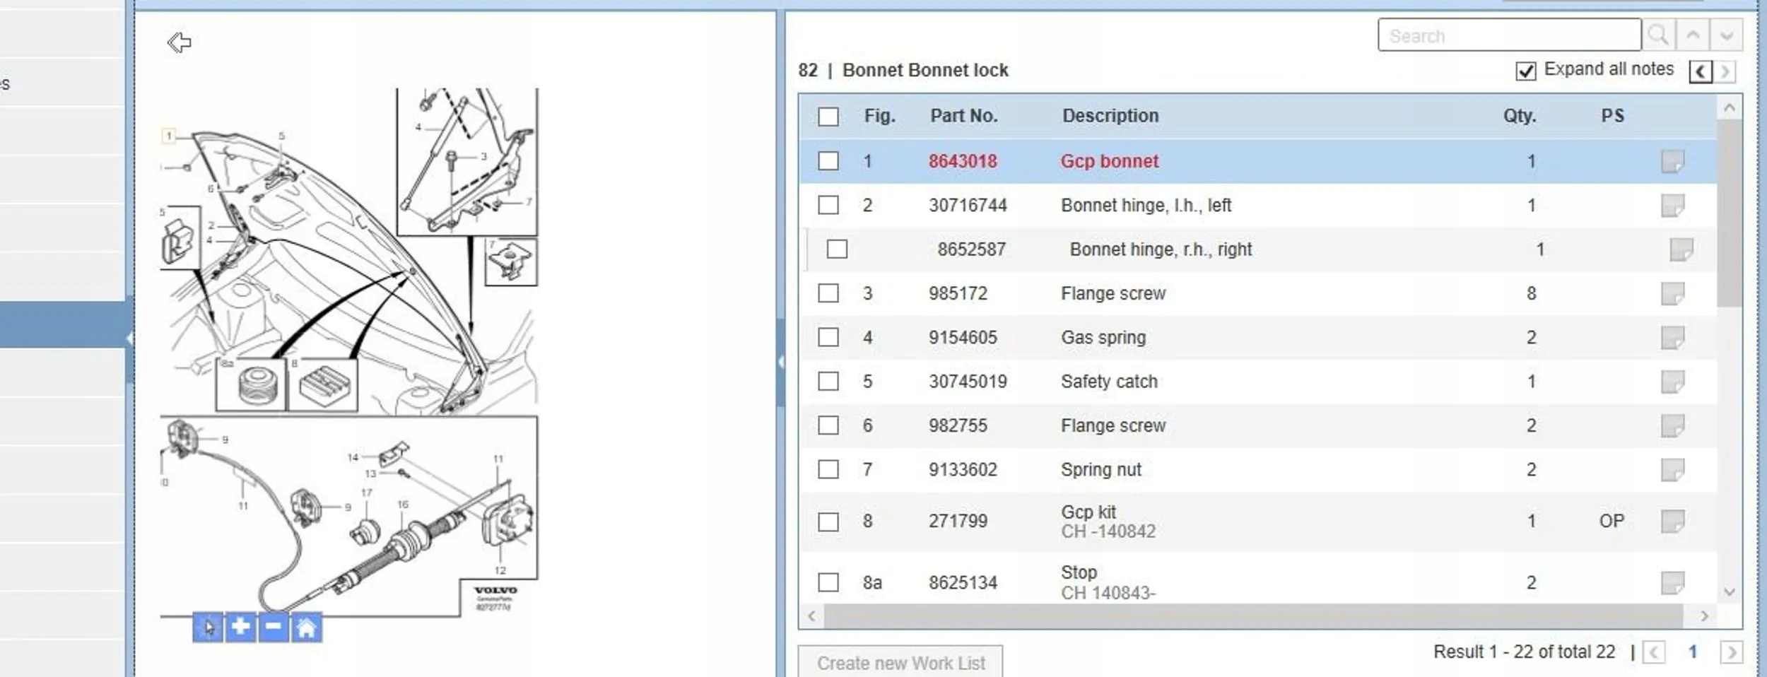Check the Gcp bonnet row checkbox

[x=828, y=161]
